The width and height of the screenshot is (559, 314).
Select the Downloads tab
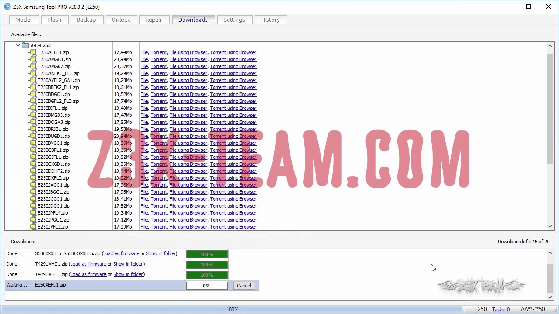(x=193, y=20)
